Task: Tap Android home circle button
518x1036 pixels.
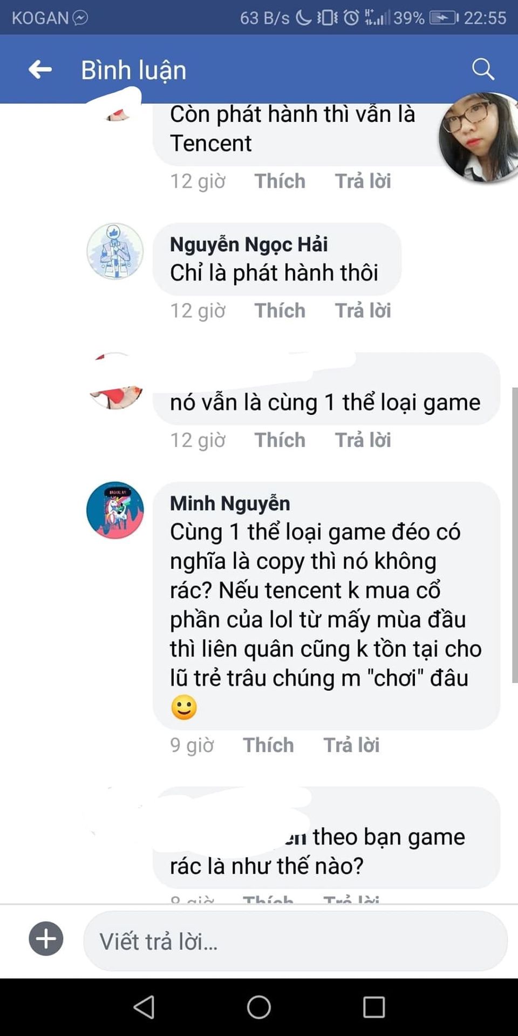Action: 259,1007
